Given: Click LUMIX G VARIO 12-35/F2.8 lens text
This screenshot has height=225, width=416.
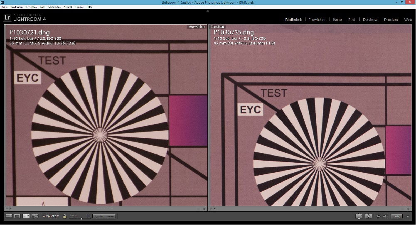Looking at the screenshot, I should coord(49,43).
